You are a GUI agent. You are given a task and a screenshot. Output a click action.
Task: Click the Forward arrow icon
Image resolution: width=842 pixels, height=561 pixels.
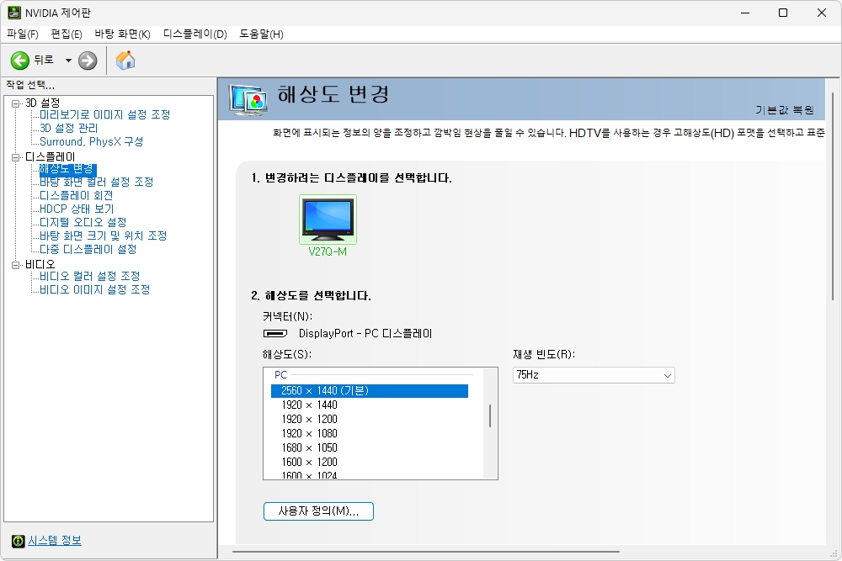point(88,61)
